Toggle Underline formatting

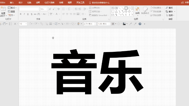pos(28,14)
